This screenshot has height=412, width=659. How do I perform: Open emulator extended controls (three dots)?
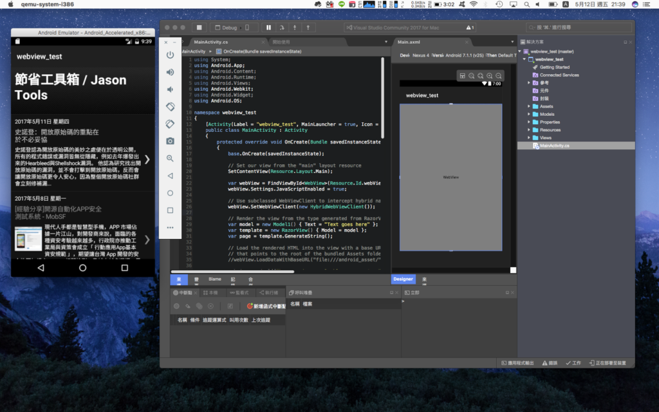click(170, 227)
